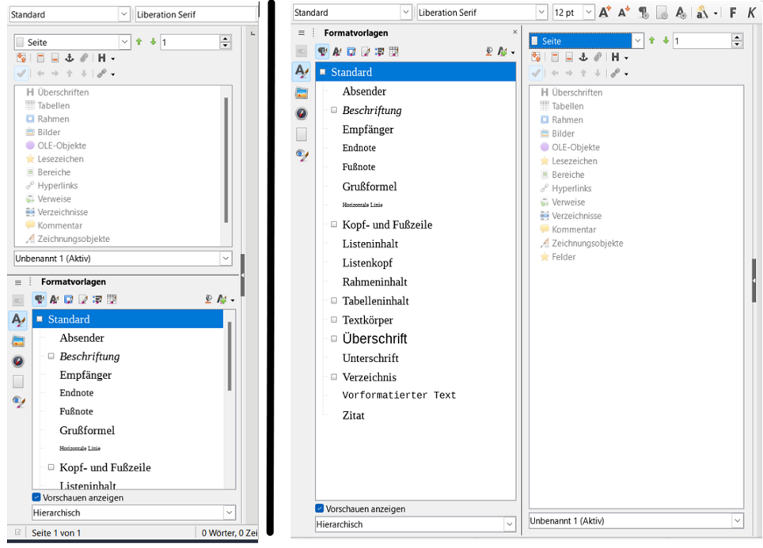The height and width of the screenshot is (548, 763).
Task: Toggle "Vorschauen anzeigen" in the middle Formatvorlagen panel
Action: coord(320,509)
